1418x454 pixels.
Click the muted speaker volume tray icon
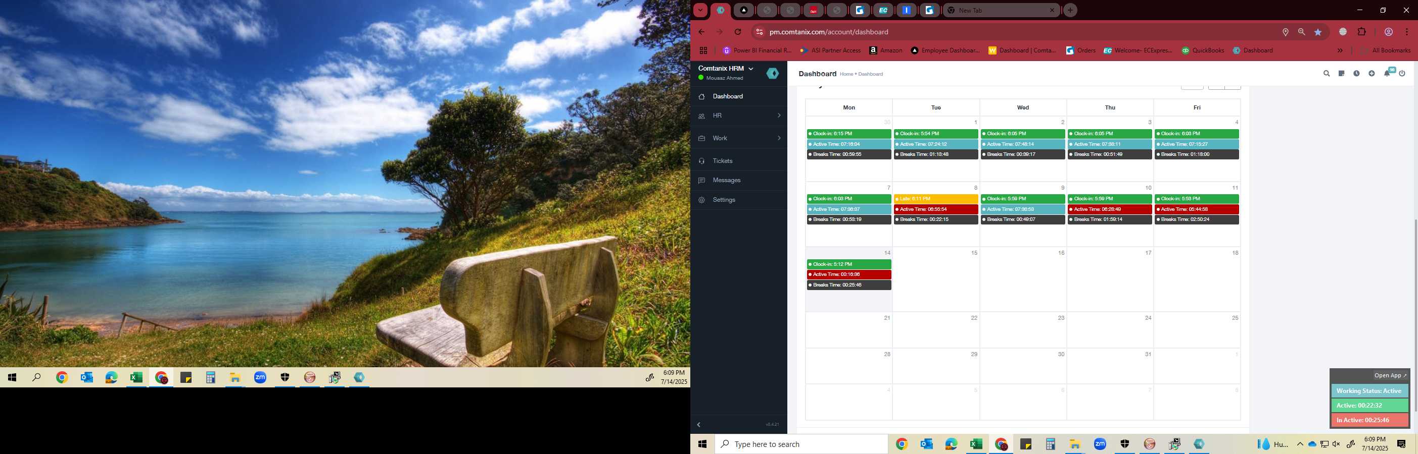[1336, 444]
